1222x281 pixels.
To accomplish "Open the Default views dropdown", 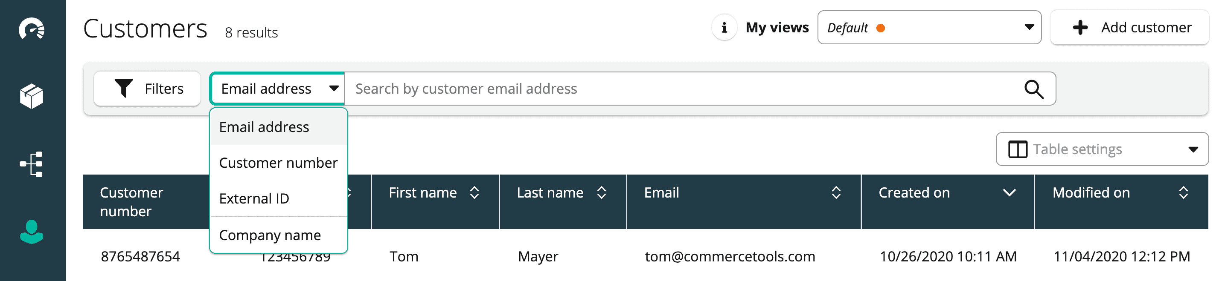I will click(x=929, y=28).
